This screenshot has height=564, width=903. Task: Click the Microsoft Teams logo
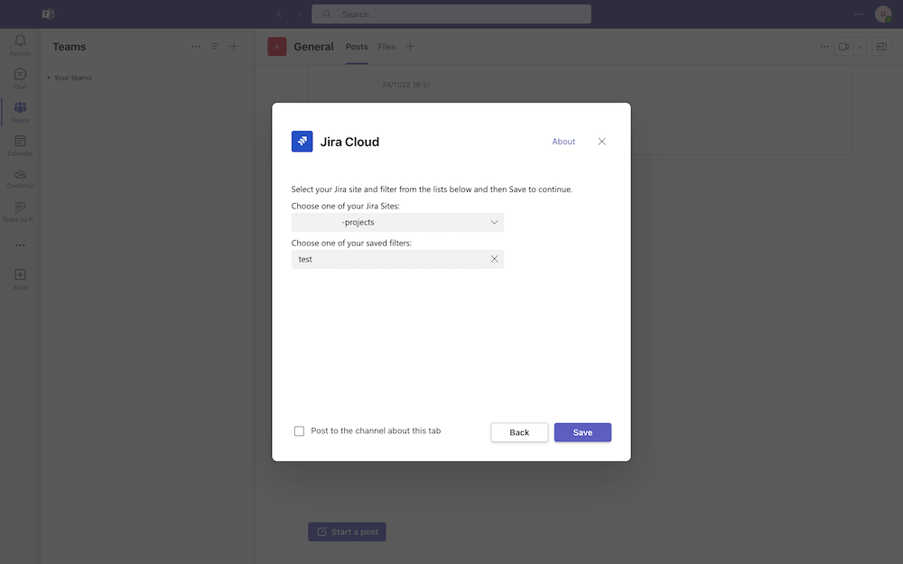pyautogui.click(x=49, y=14)
